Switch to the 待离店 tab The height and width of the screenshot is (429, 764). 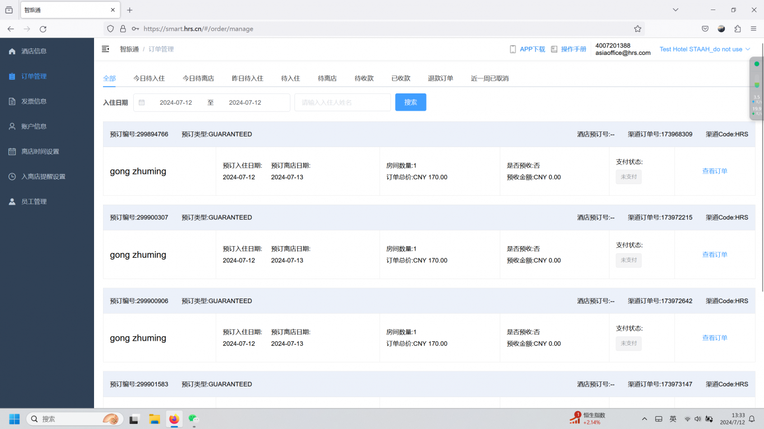tap(327, 78)
